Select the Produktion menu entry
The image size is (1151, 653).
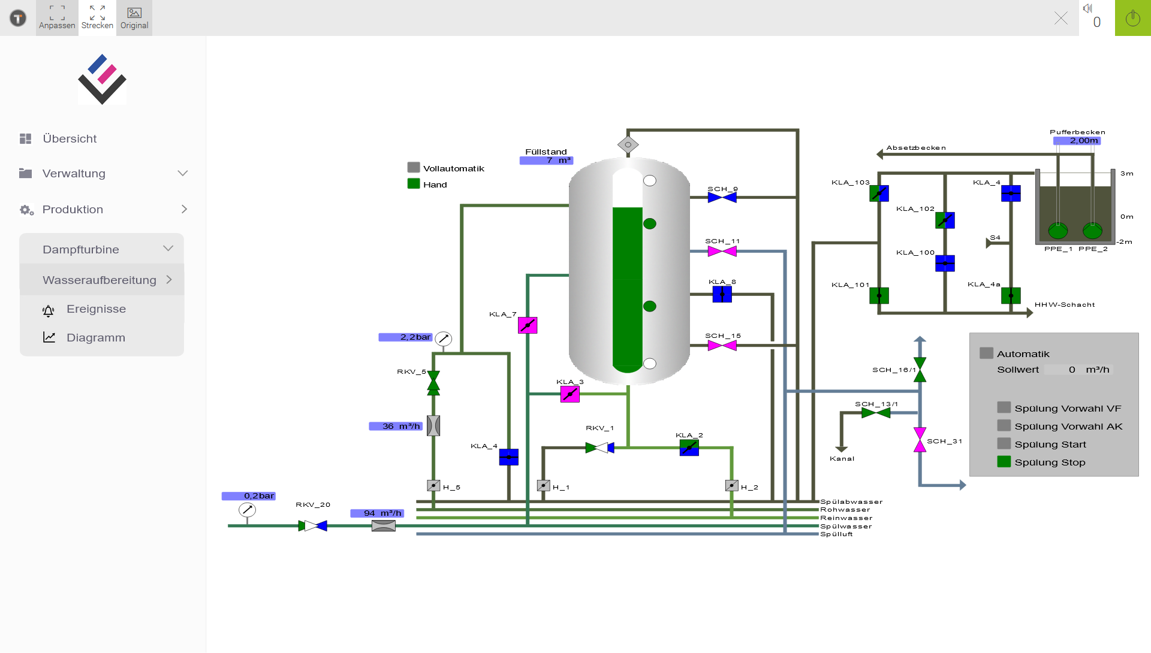pyautogui.click(x=73, y=210)
